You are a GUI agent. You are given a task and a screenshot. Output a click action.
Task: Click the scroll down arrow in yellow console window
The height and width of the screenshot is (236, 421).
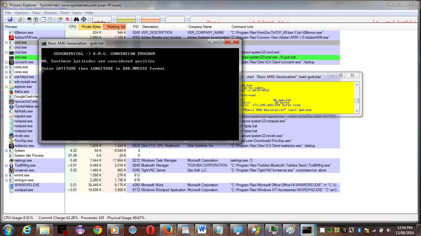[357, 111]
